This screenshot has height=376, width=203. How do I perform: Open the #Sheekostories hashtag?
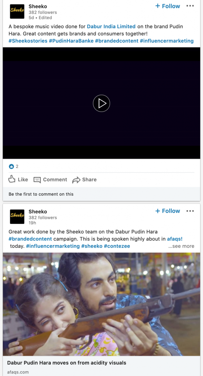[28, 41]
